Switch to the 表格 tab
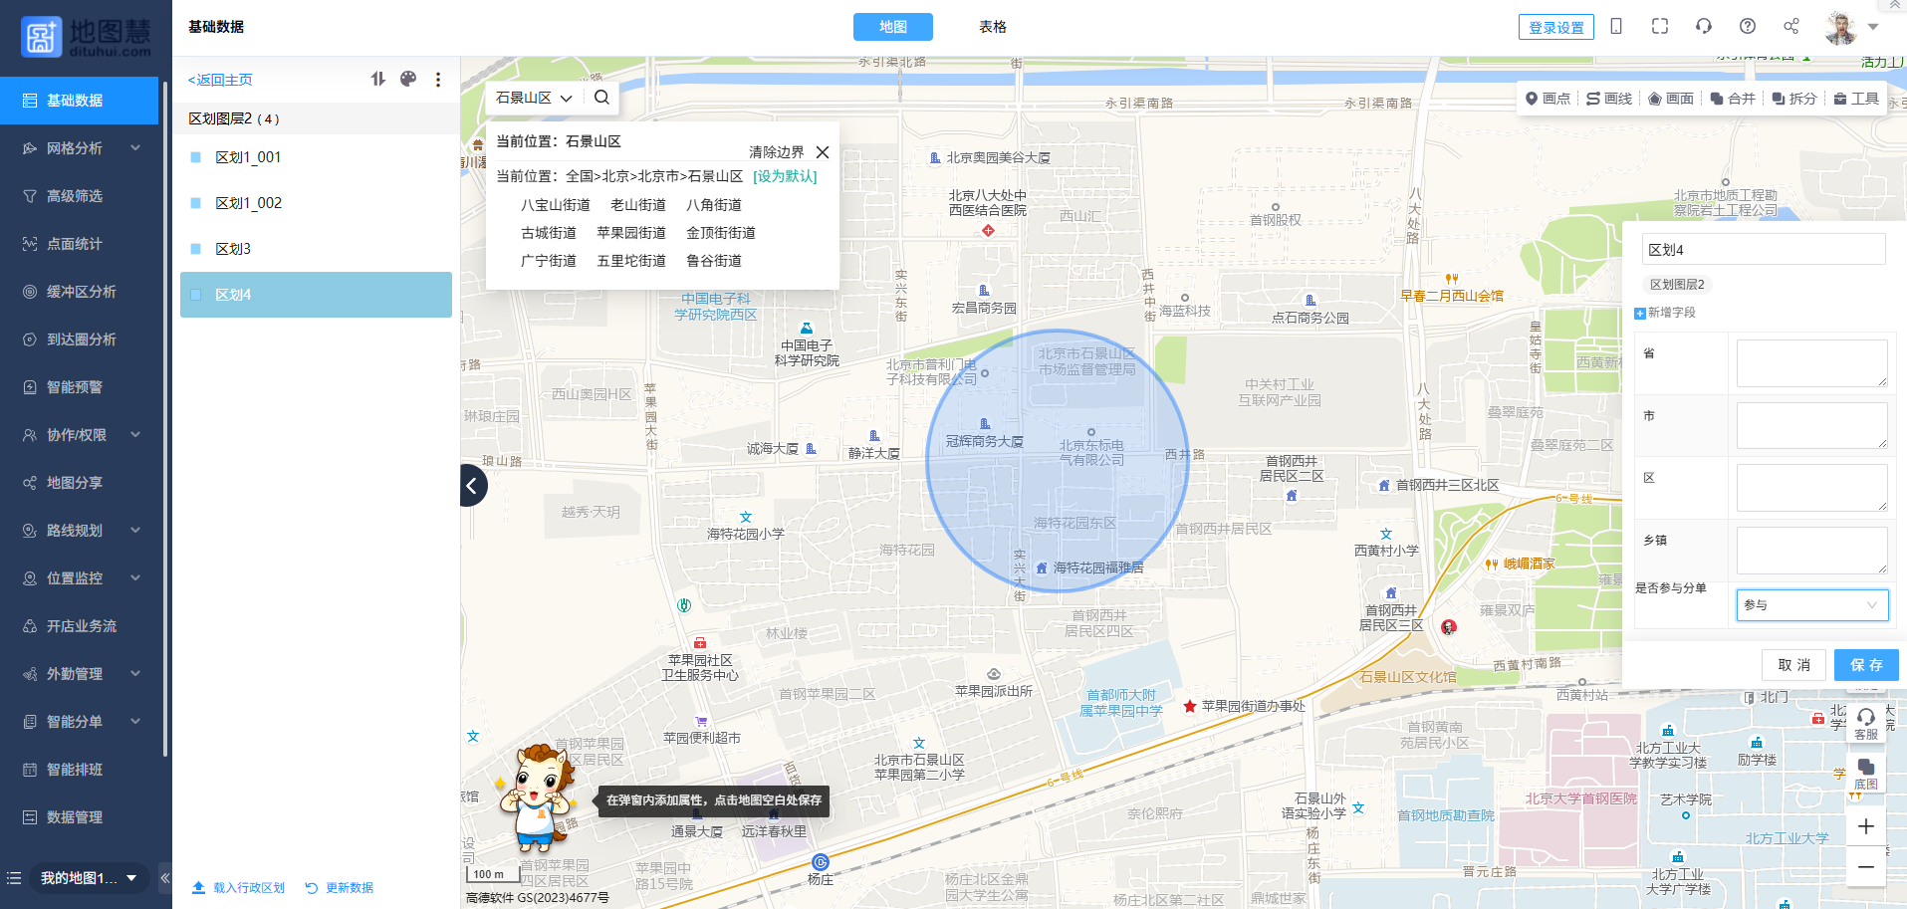 tap(992, 27)
